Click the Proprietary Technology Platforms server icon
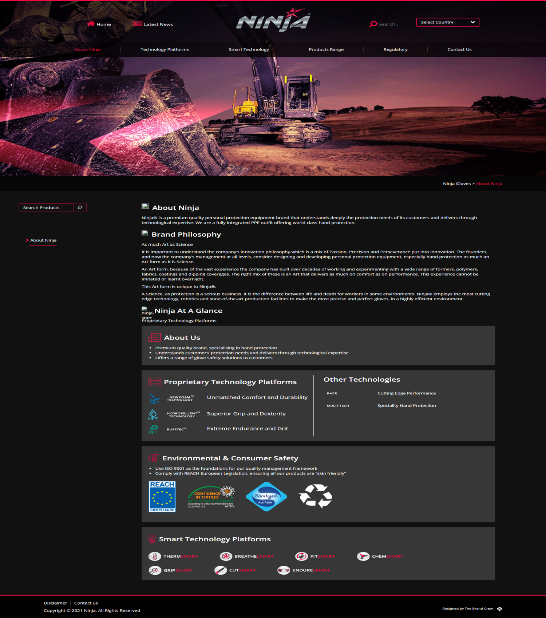Viewport: 546px width, 618px height. pos(154,382)
